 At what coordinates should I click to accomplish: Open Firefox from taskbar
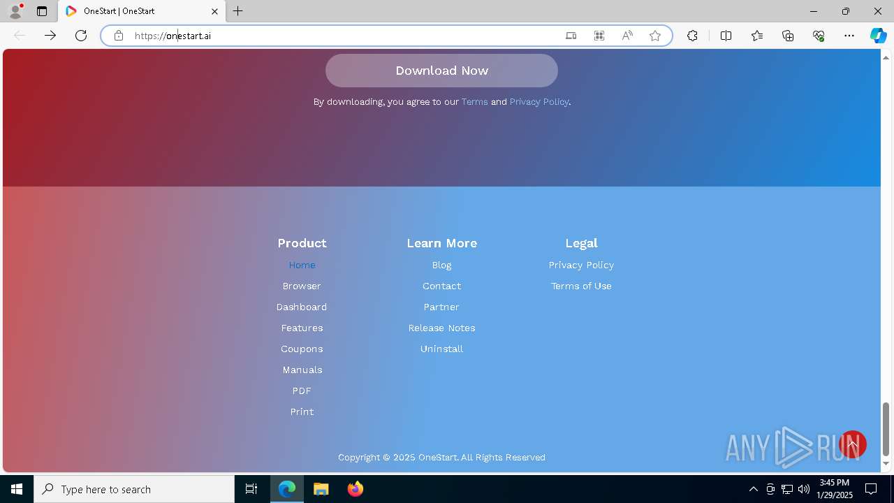356,489
